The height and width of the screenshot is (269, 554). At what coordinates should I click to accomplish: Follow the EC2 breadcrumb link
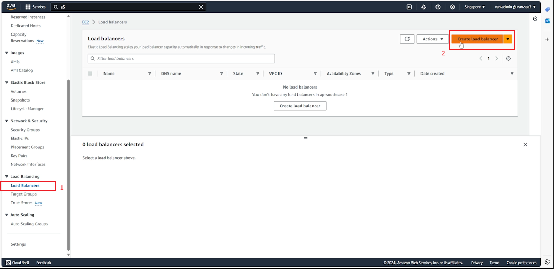point(86,22)
